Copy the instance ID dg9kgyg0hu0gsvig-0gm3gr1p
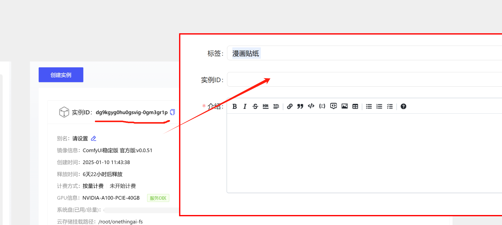Screen dimensions: 502x225 pyautogui.click(x=173, y=112)
